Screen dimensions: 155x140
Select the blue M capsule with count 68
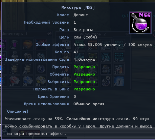click(28, 81)
